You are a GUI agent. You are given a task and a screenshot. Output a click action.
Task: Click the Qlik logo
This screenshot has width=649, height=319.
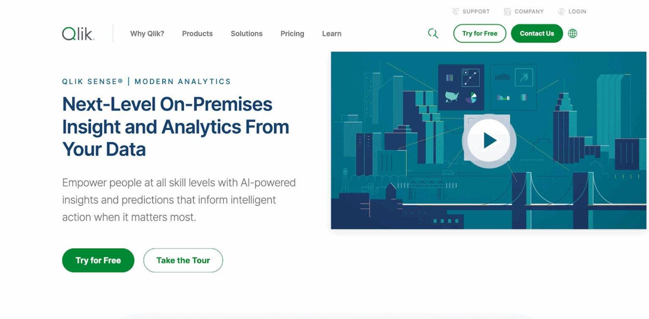click(78, 34)
